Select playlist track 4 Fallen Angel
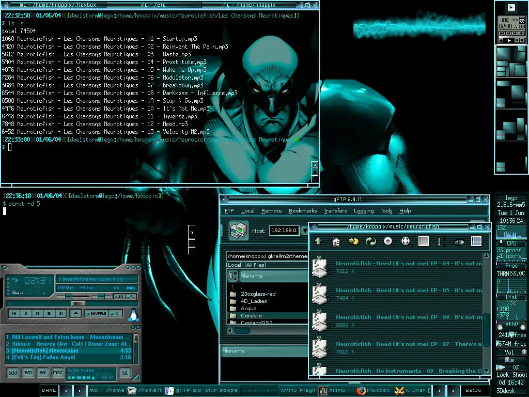This screenshot has height=397, width=529. (69, 357)
